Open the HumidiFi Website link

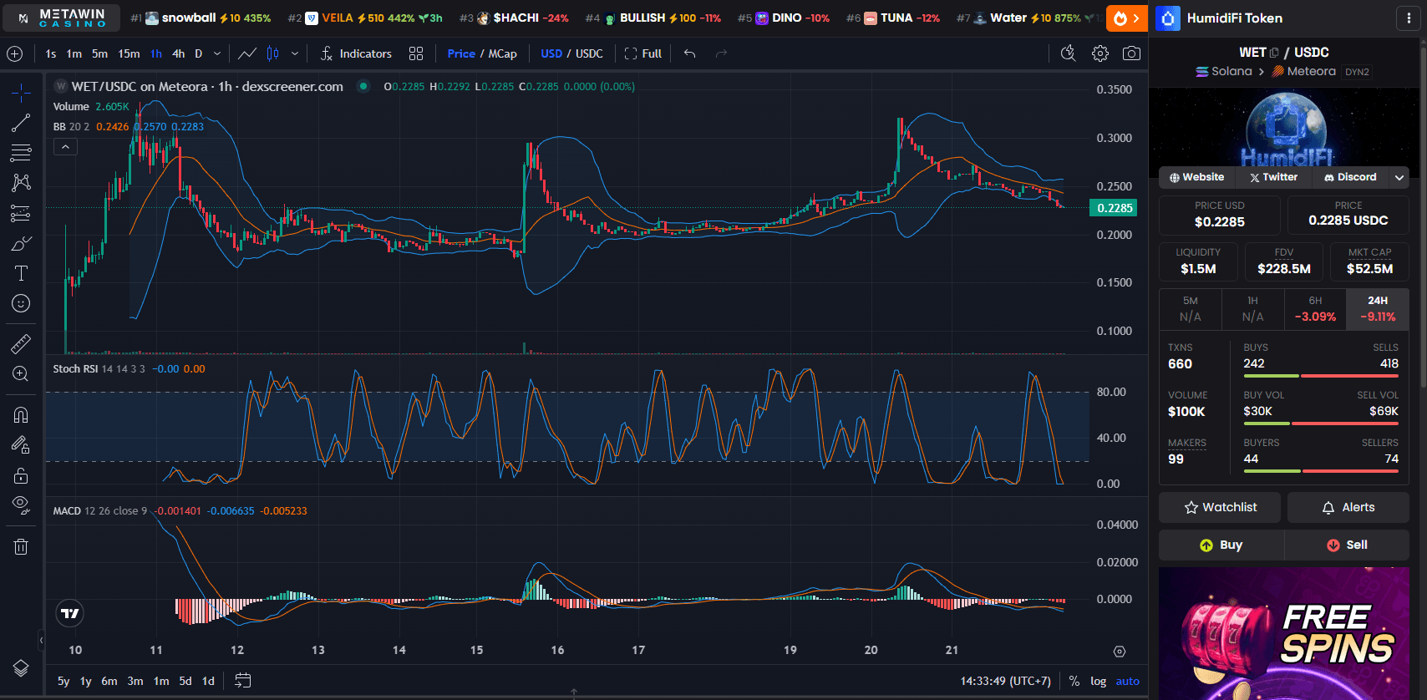1196,177
